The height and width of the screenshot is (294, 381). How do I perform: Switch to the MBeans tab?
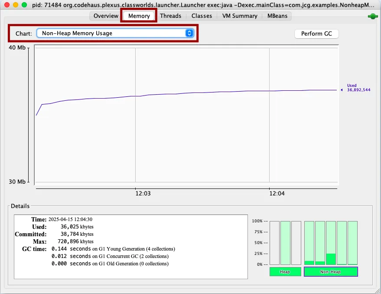[x=277, y=16]
